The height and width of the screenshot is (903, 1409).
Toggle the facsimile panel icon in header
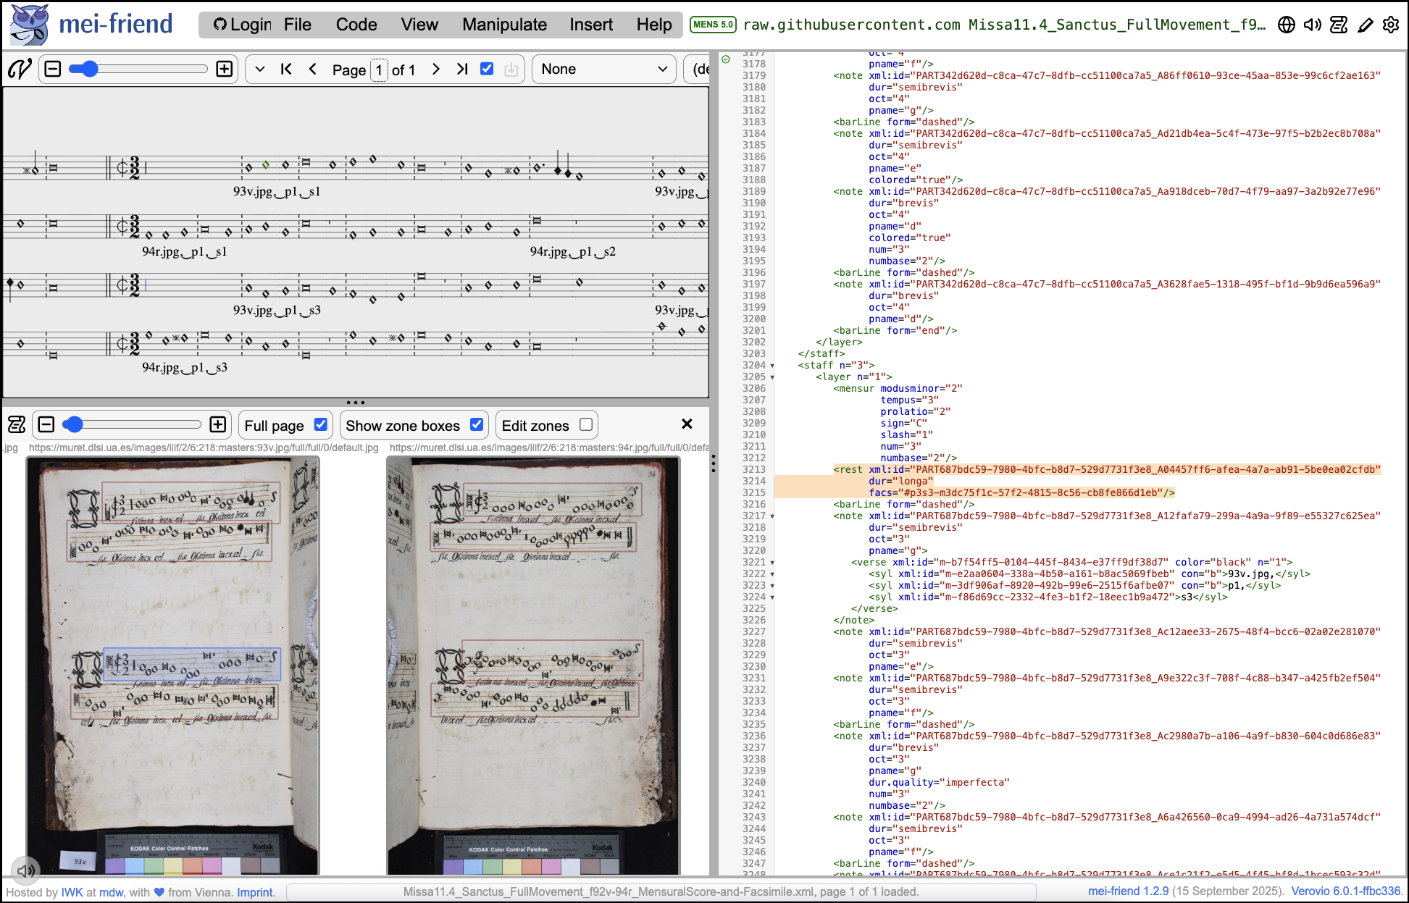(1339, 25)
